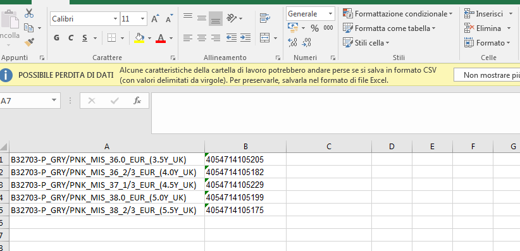Viewport: 520px width, 251px height.
Task: Open borders dropdown arrow
Action: (122, 39)
